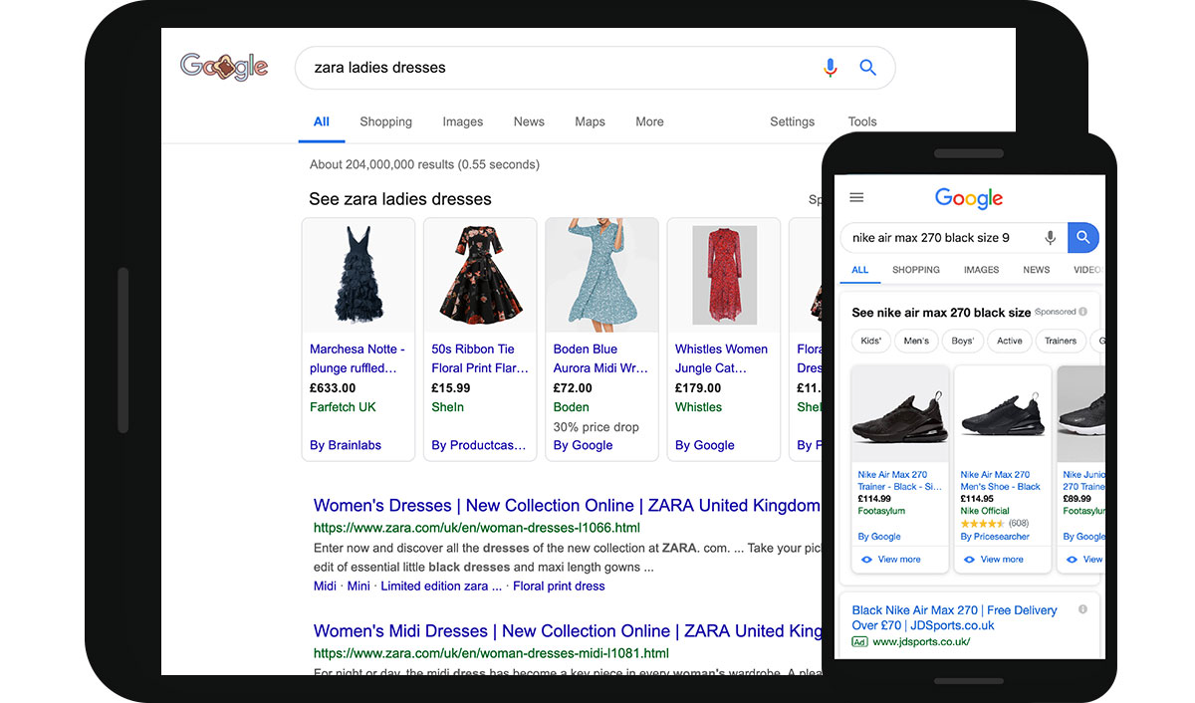Open Whistles Women Jungle Cat link
The width and height of the screenshot is (1195, 703).
coord(721,358)
